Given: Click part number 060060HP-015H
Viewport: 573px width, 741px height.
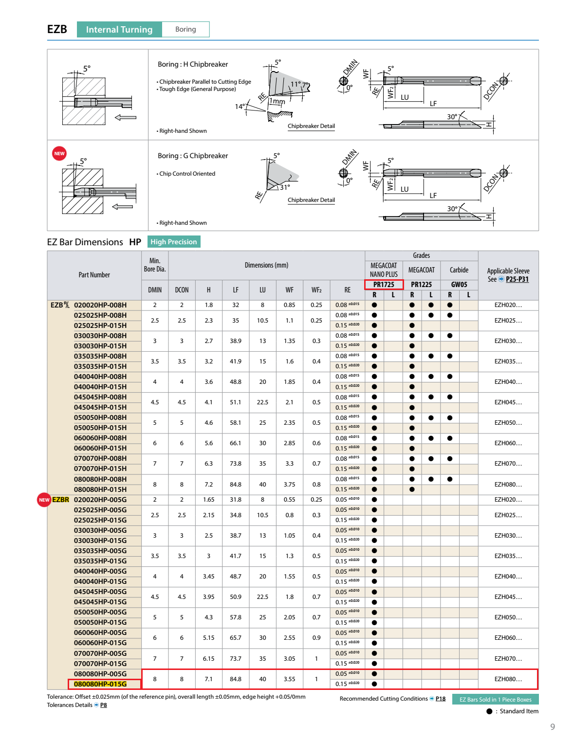Looking at the screenshot, I should [100, 448].
